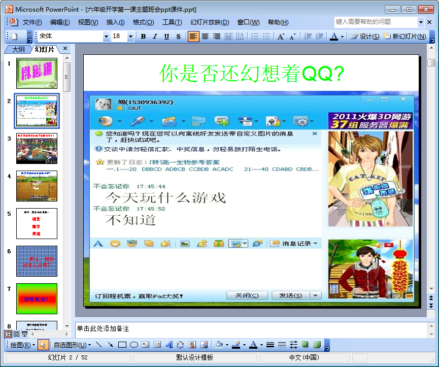439x367 pixels.
Task: Apply distributed text alignment
Action: (228, 37)
